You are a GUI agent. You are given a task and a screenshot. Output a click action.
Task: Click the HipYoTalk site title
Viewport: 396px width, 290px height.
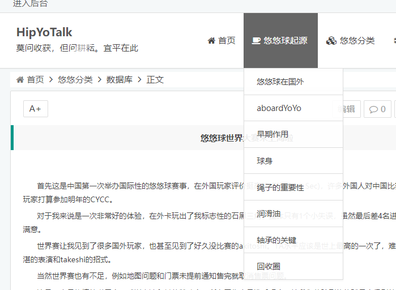pyautogui.click(x=44, y=32)
